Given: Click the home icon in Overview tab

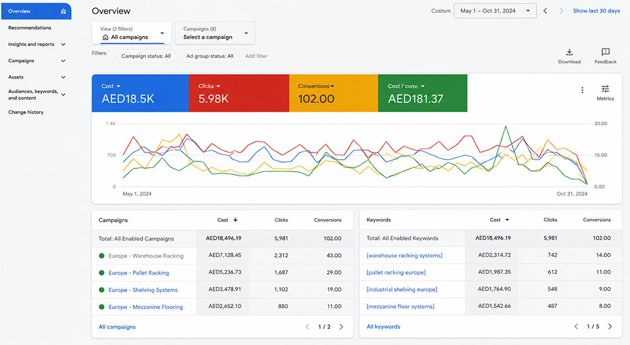Looking at the screenshot, I should point(64,11).
